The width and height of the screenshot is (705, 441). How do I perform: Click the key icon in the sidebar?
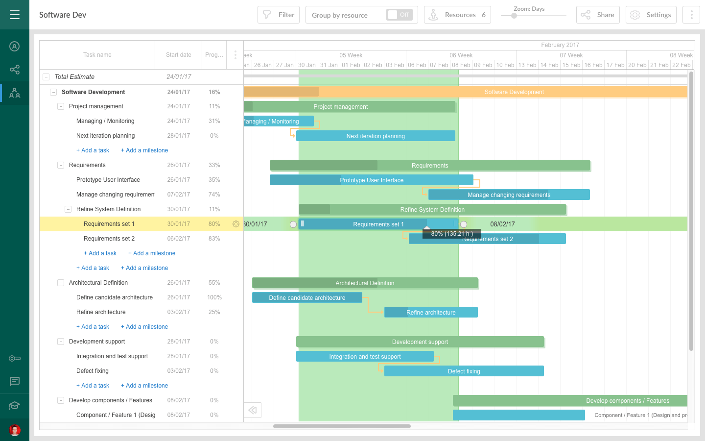tap(14, 358)
